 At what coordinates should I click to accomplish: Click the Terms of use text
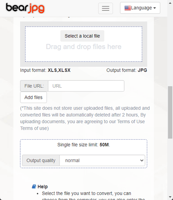coord(34,128)
